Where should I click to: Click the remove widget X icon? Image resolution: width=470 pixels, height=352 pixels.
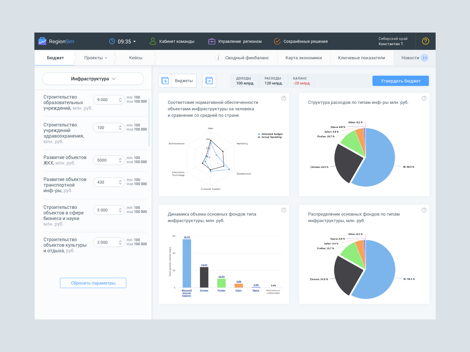[x=209, y=81]
